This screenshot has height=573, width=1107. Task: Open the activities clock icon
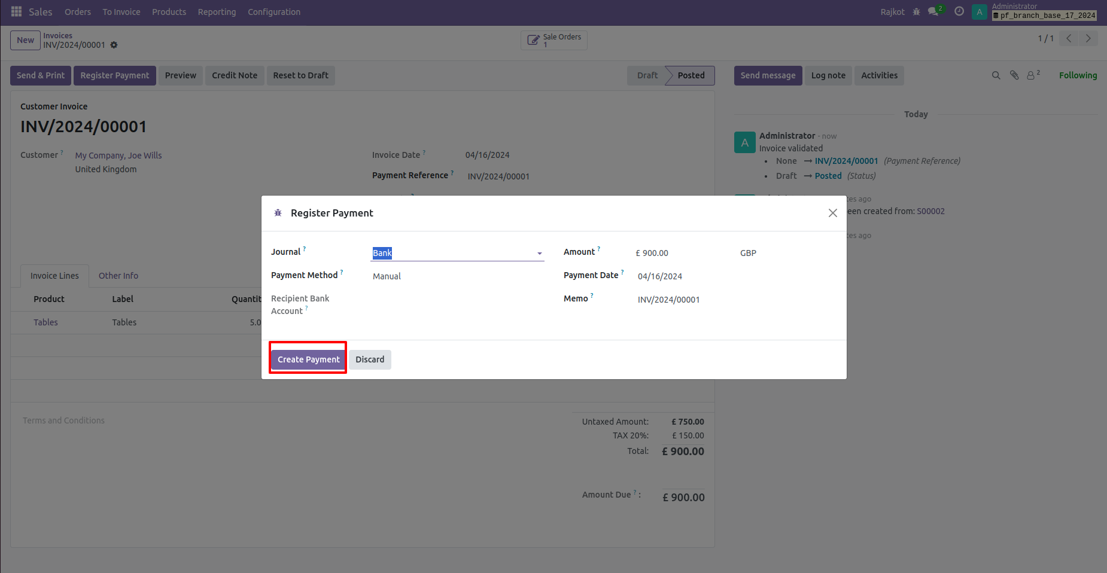(959, 11)
